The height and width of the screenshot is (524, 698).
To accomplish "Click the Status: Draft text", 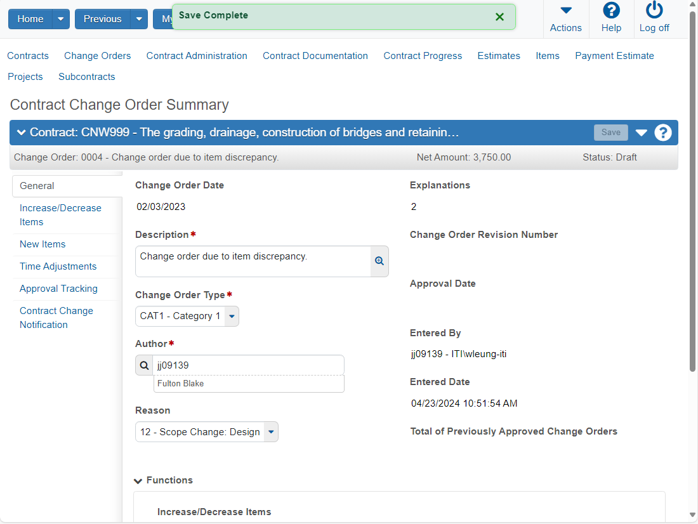I will pos(610,157).
